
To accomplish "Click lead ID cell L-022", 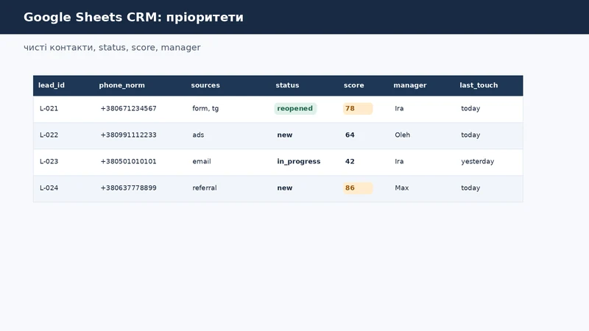I will click(49, 135).
